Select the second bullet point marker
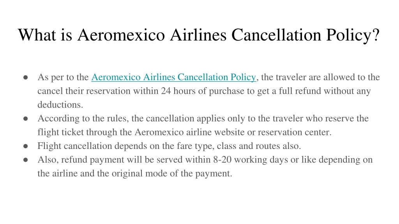 tap(25, 119)
